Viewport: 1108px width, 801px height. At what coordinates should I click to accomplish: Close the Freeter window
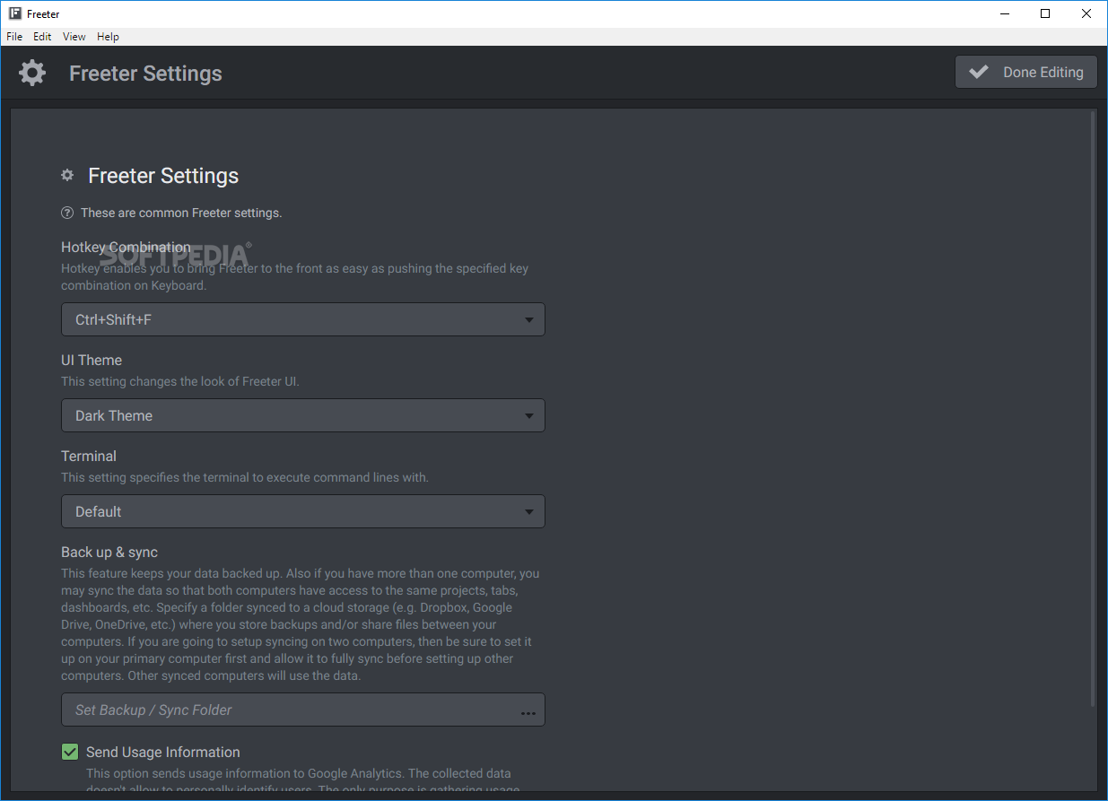[1086, 13]
